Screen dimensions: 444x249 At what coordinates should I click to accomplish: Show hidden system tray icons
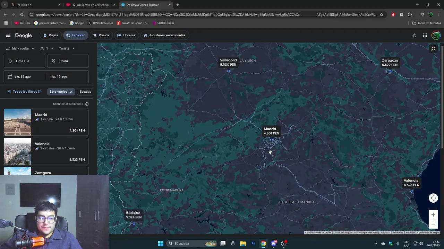375,243
